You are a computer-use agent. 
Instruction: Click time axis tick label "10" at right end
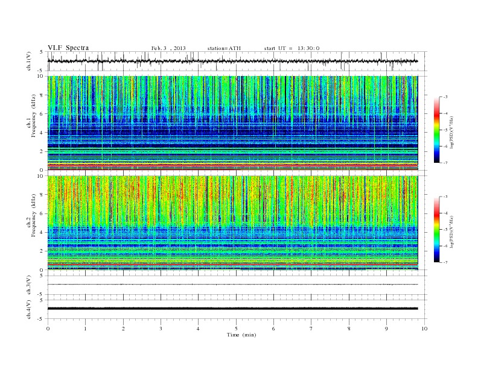click(x=424, y=329)
